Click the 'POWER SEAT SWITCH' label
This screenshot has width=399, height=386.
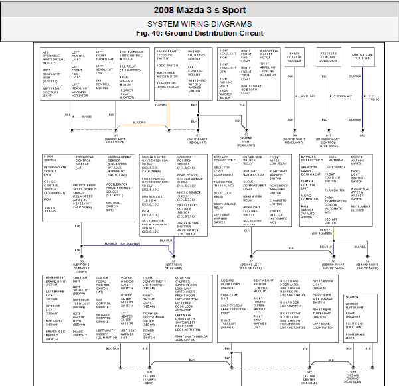(x=149, y=334)
